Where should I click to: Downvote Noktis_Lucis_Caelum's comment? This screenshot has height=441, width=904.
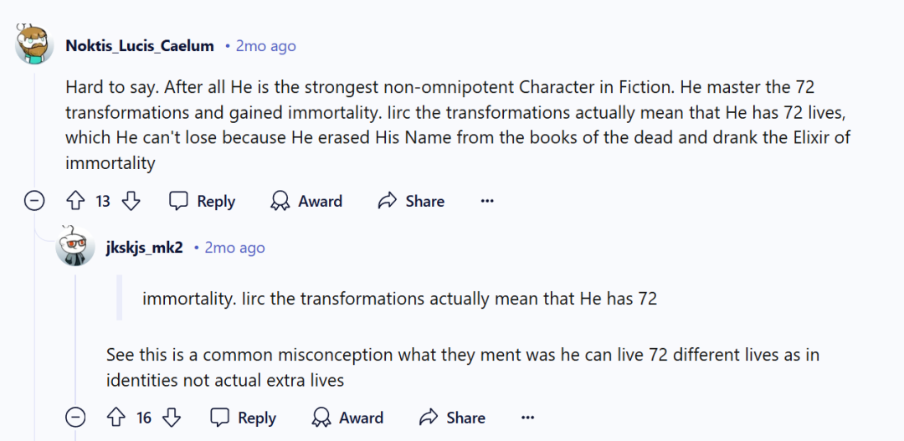(x=131, y=201)
